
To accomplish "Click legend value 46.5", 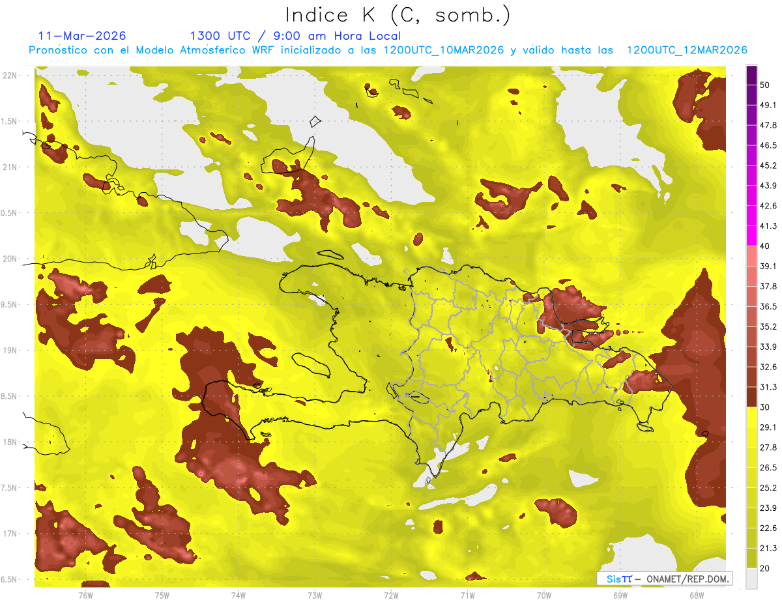I will point(768,145).
